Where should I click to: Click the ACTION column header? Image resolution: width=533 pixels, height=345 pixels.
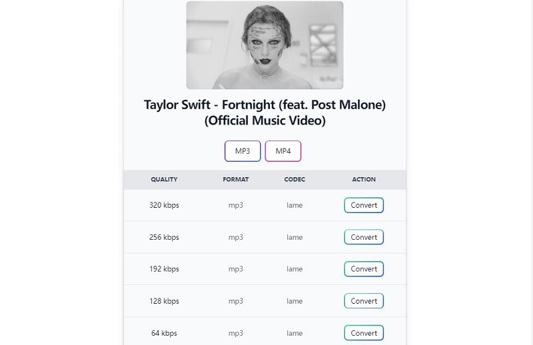(364, 180)
